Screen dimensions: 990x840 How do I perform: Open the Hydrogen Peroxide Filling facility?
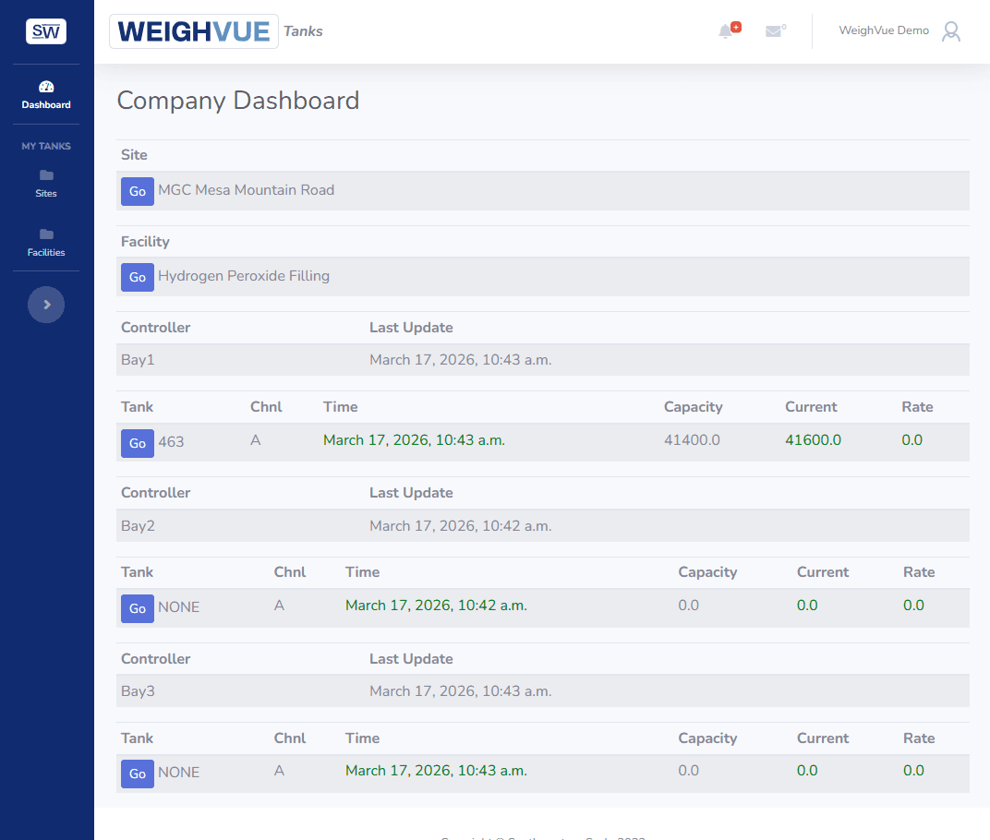tap(137, 277)
